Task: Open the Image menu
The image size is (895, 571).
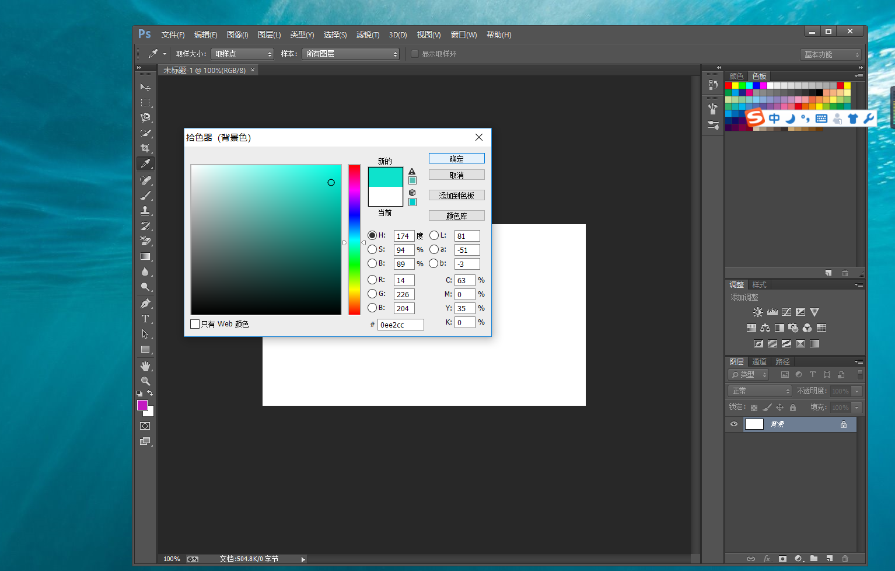Action: click(237, 35)
